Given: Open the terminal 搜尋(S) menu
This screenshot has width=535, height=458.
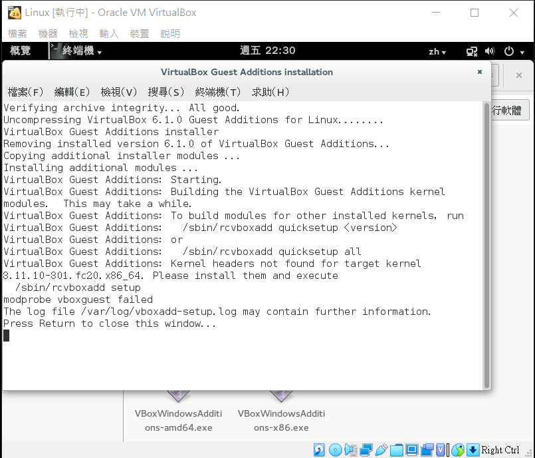Looking at the screenshot, I should coord(166,92).
